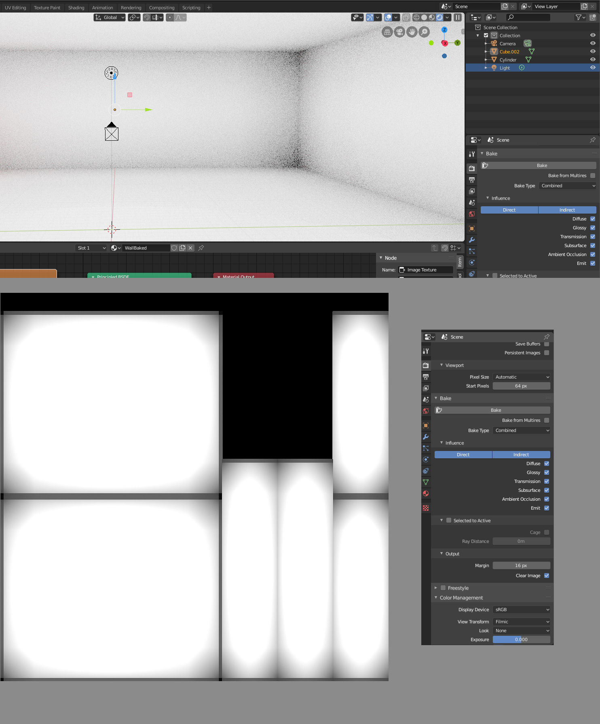600x724 pixels.
Task: Hide Cube.002 with its eye icon
Action: pos(593,51)
